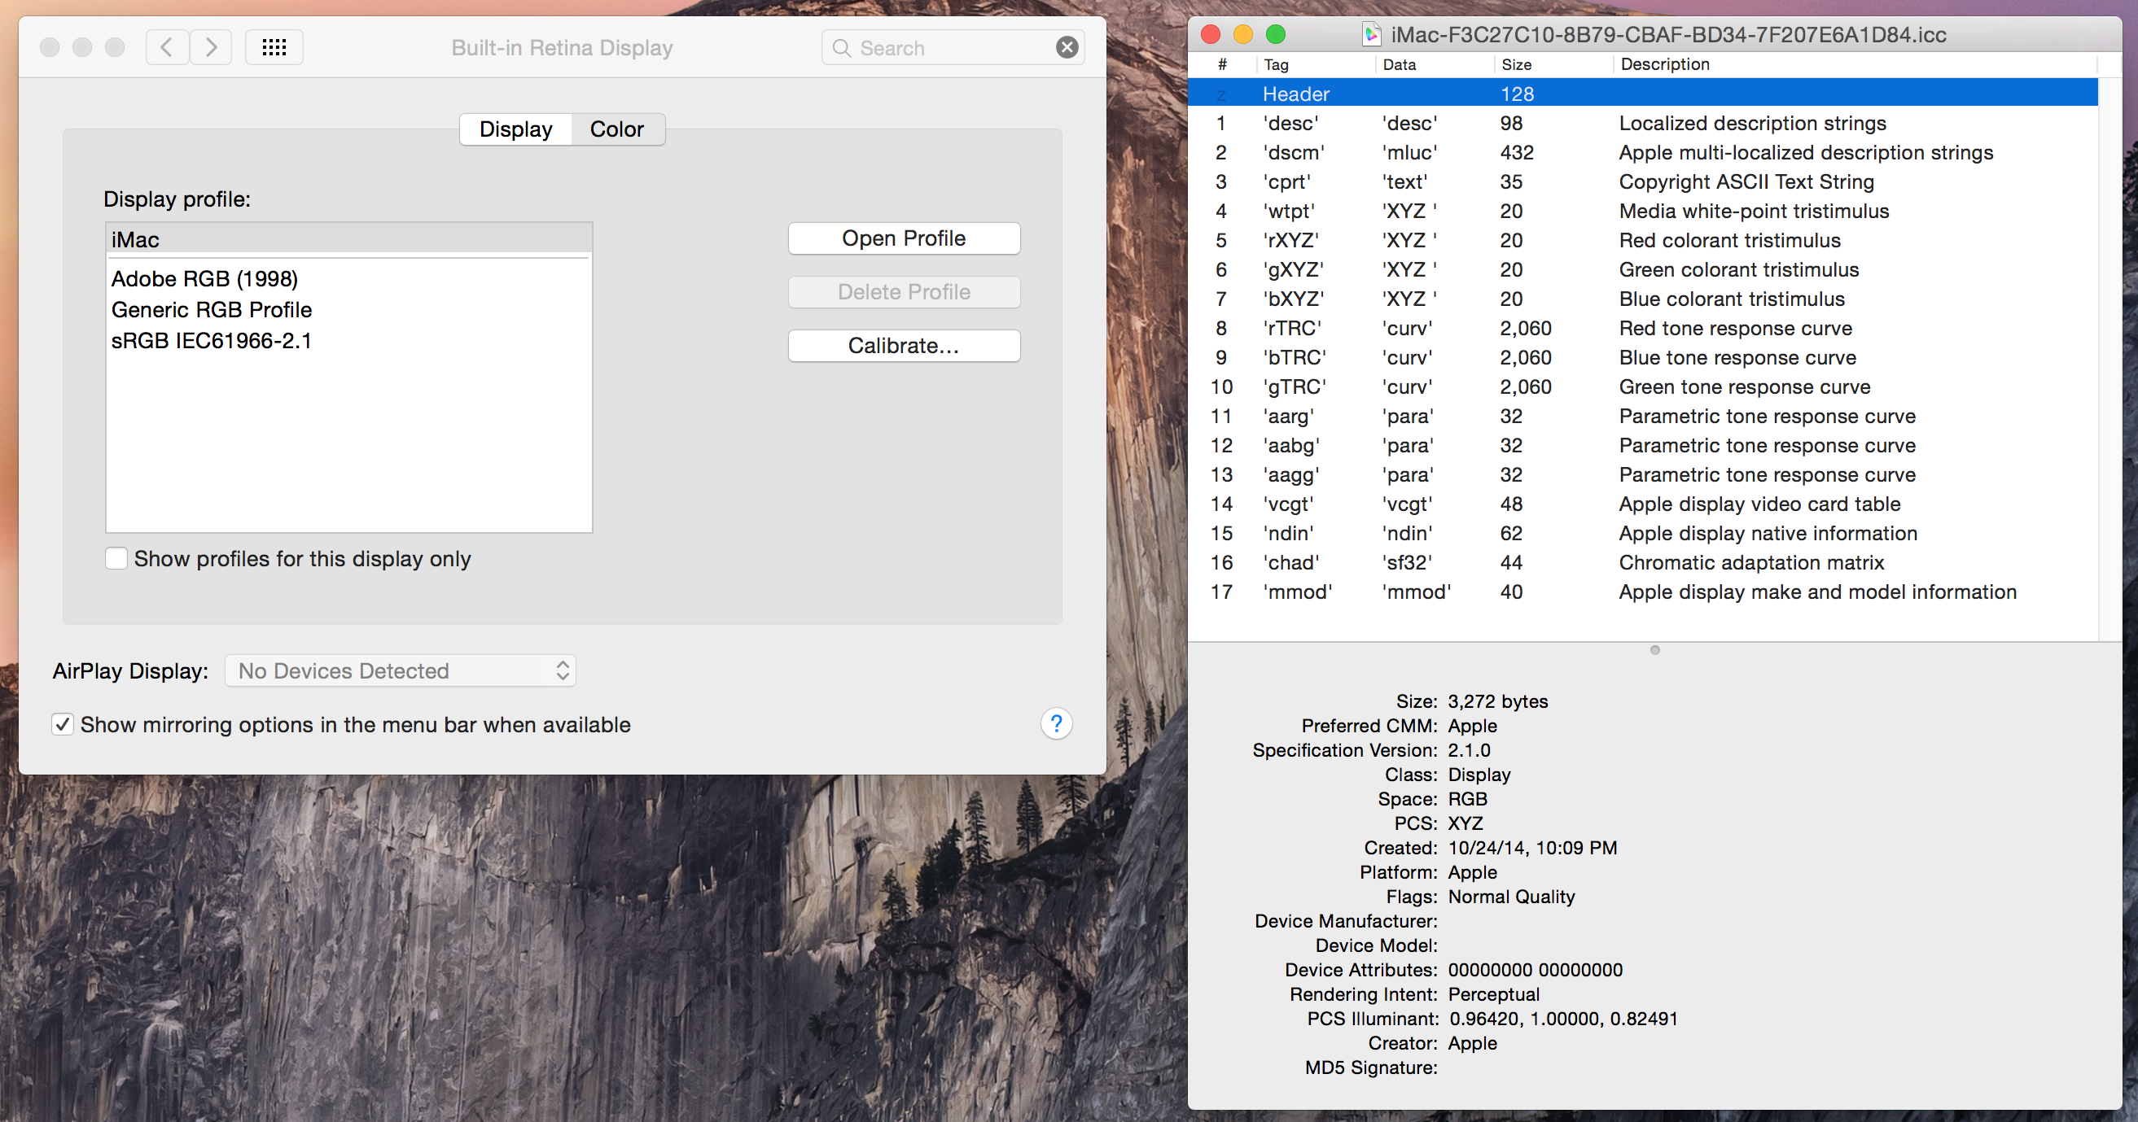This screenshot has width=2138, height=1122.
Task: Select the Adobe RGB (1998) profile
Action: click(205, 278)
